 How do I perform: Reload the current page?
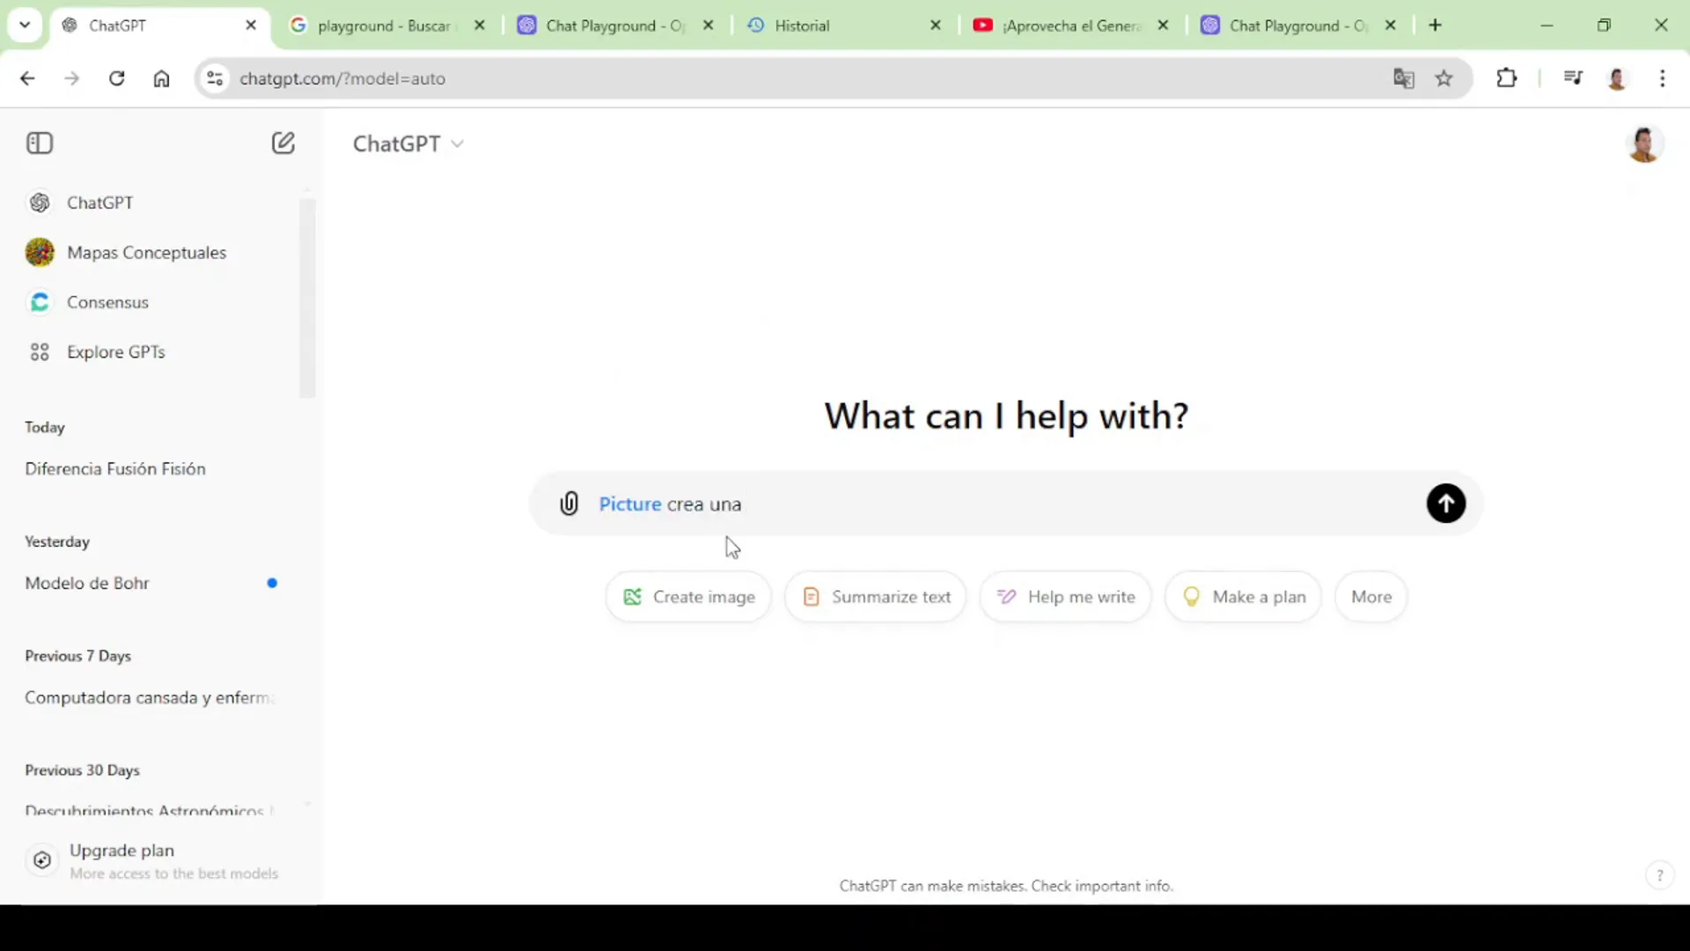point(116,78)
